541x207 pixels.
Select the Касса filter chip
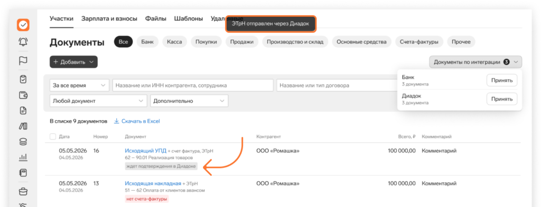[x=174, y=42]
